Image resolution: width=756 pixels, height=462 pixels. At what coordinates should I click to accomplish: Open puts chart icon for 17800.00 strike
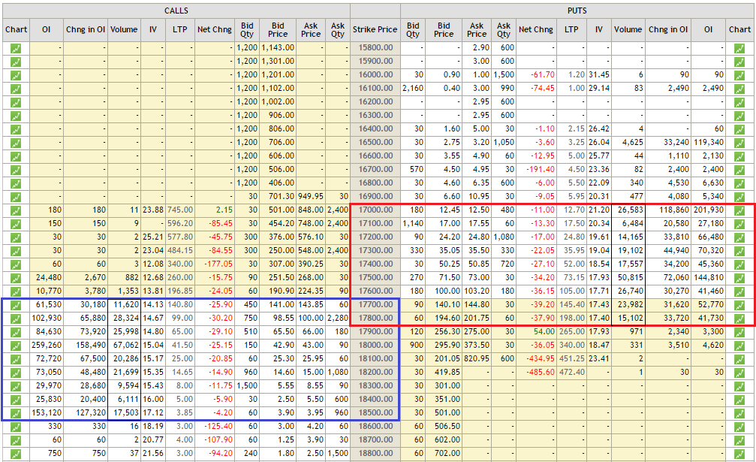click(x=739, y=319)
